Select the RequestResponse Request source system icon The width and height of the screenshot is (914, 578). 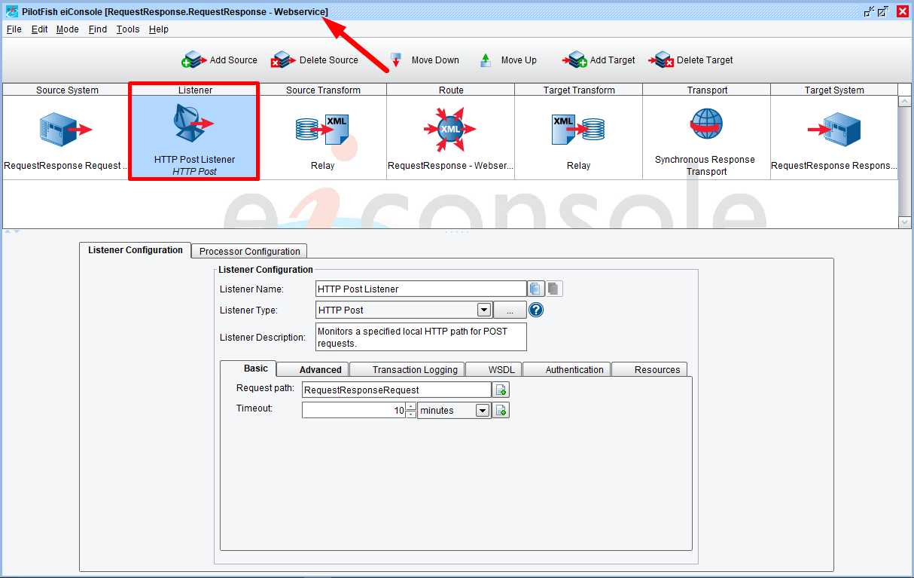66,130
